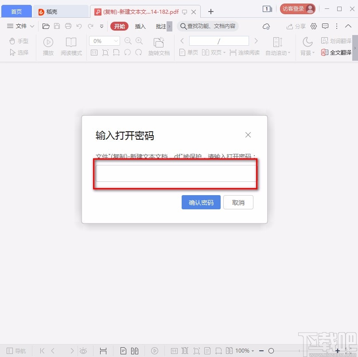Open settings gear icon in menu row
The width and height of the screenshot is (358, 357).
coord(314,26)
